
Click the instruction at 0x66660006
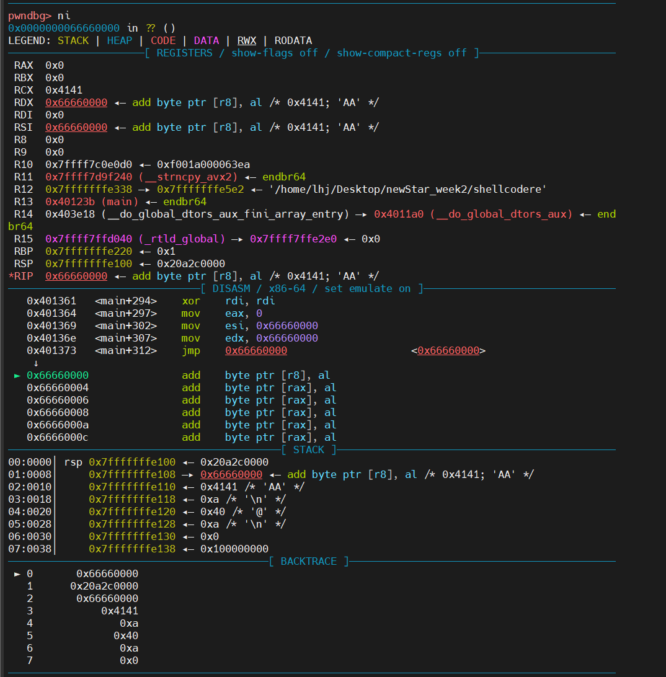182,400
